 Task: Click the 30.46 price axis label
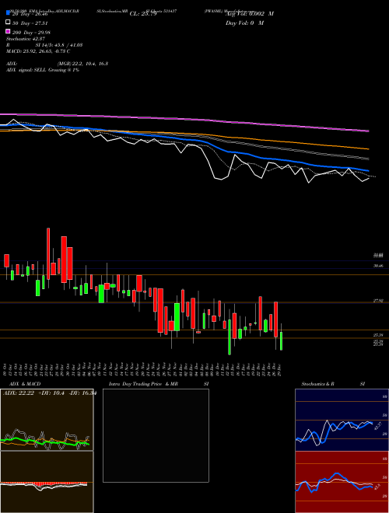[378, 266]
